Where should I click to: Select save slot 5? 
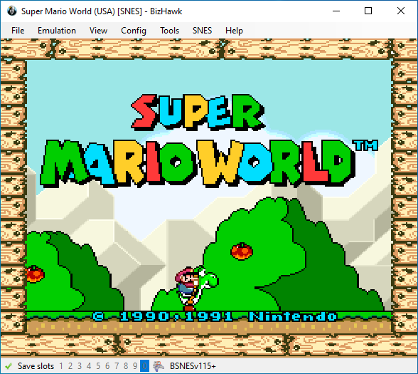pos(98,365)
